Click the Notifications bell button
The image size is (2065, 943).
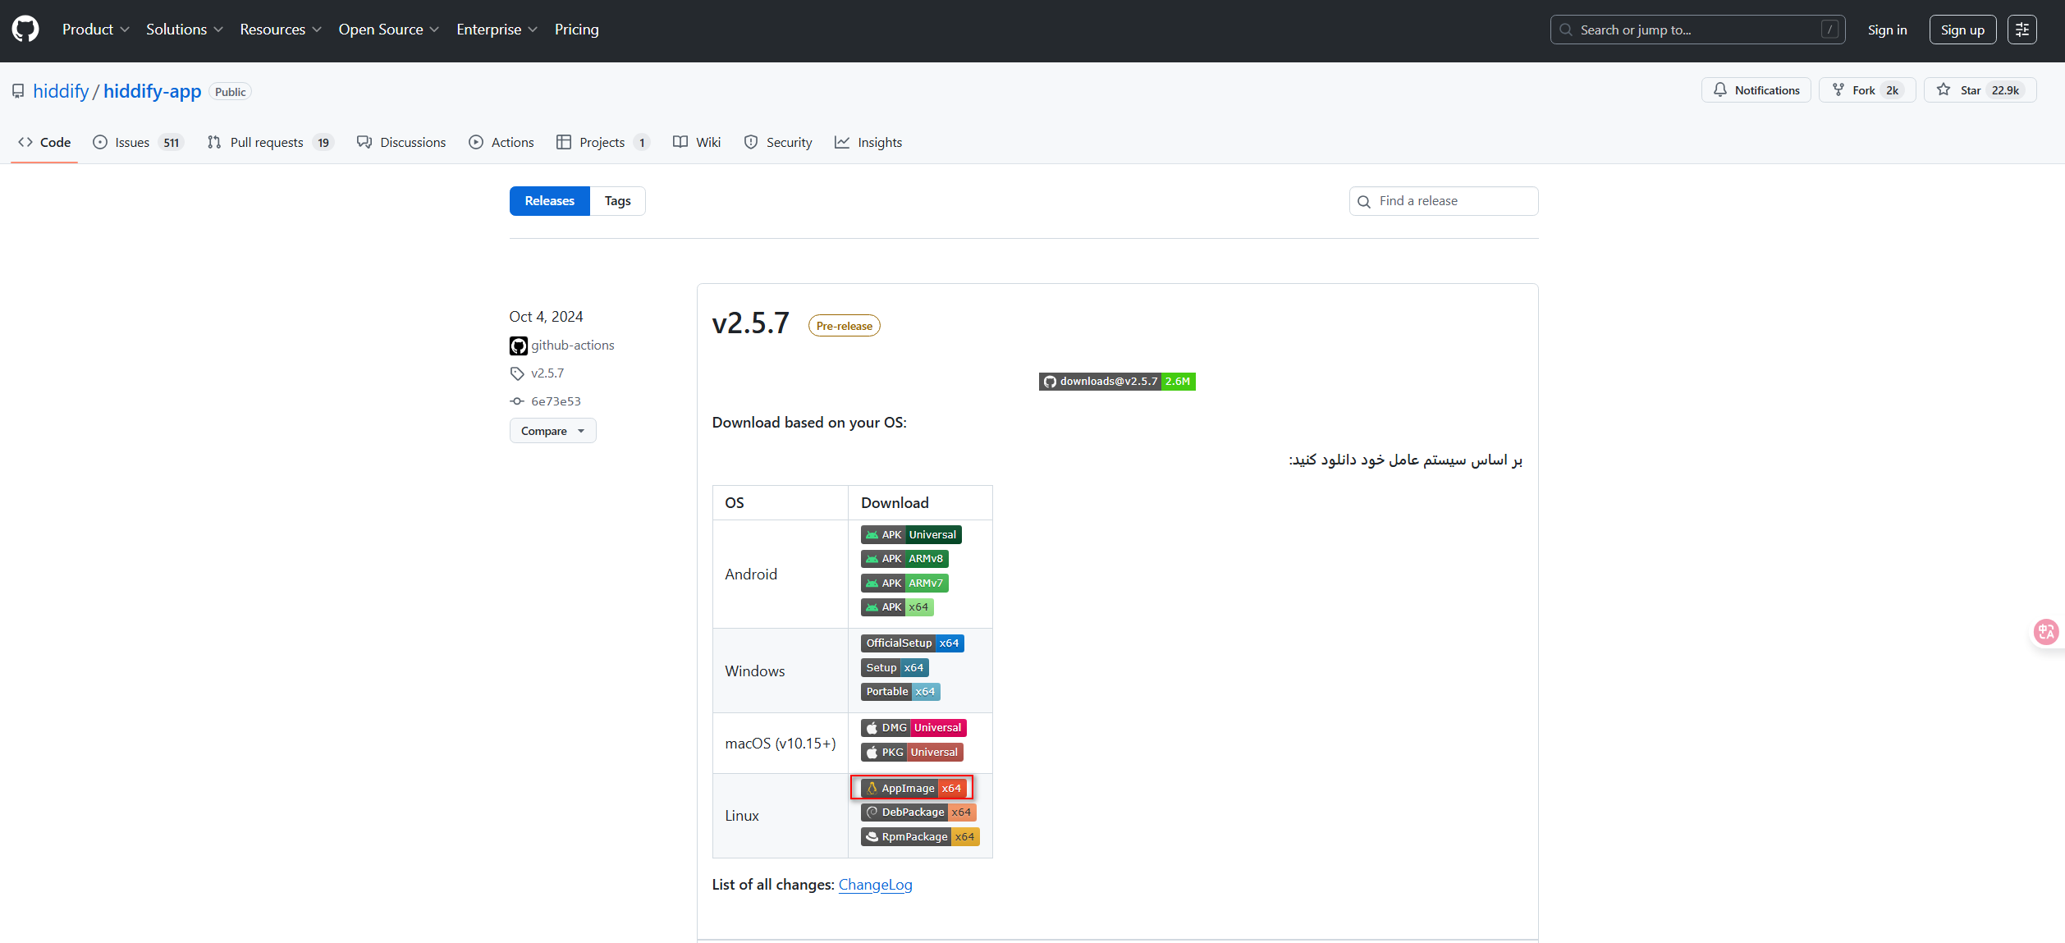click(x=1756, y=90)
